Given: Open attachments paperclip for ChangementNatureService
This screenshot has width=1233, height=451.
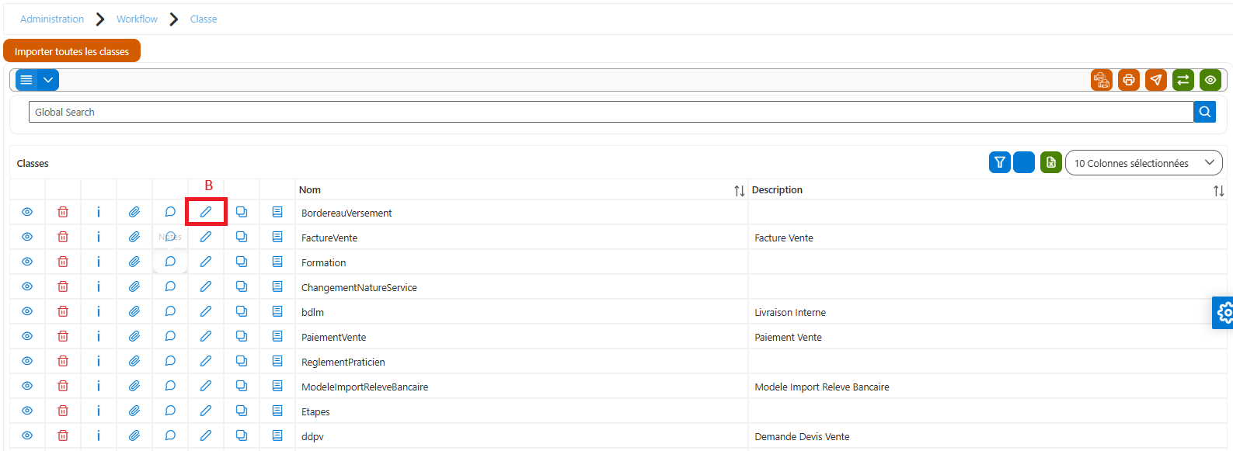Looking at the screenshot, I should point(134,286).
